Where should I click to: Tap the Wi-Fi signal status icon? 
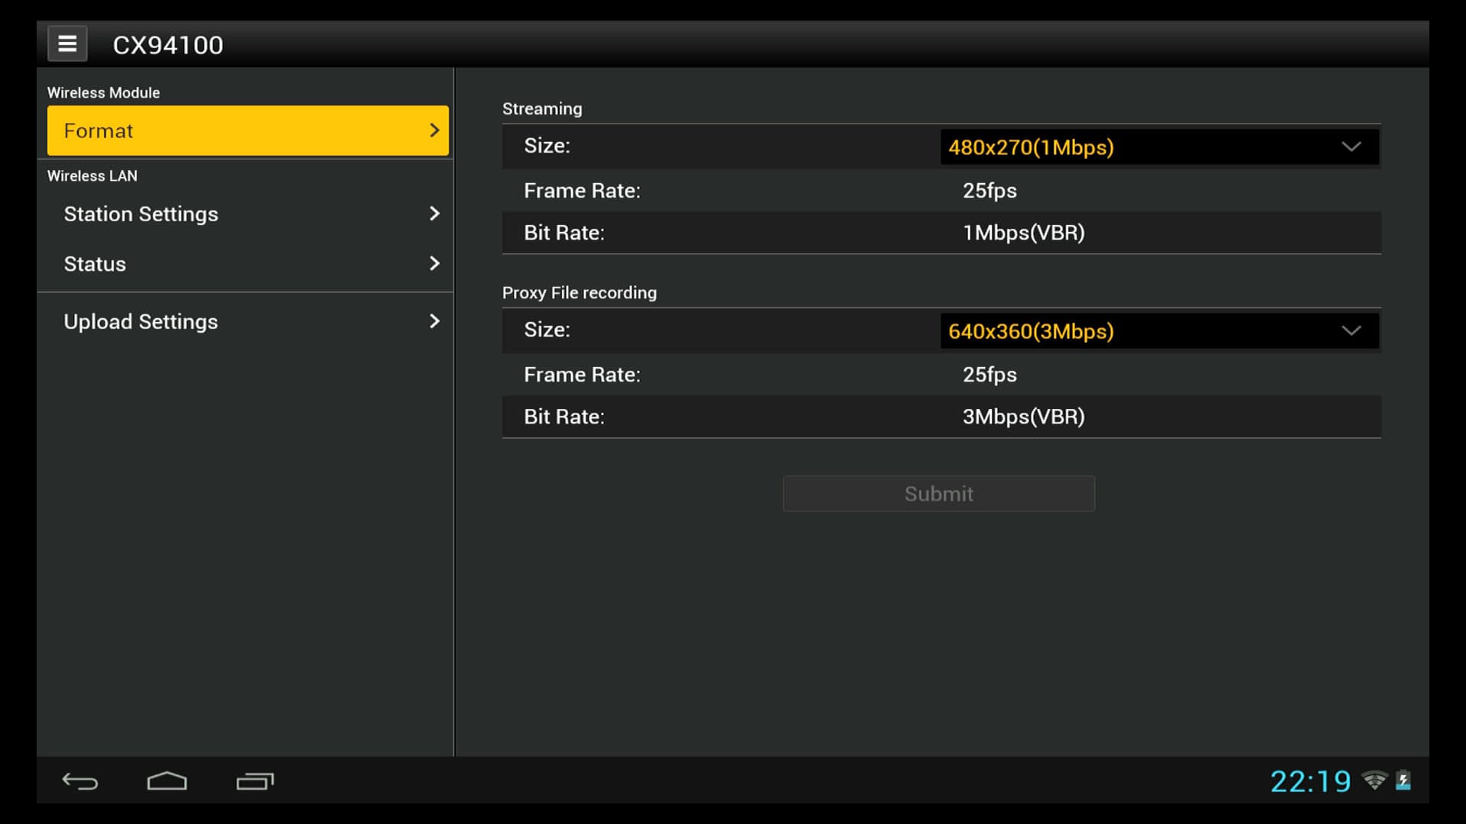(1374, 781)
